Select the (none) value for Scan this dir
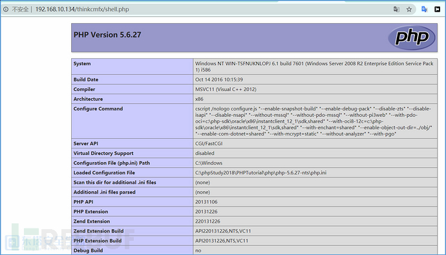This screenshot has width=446, height=255. (x=202, y=182)
